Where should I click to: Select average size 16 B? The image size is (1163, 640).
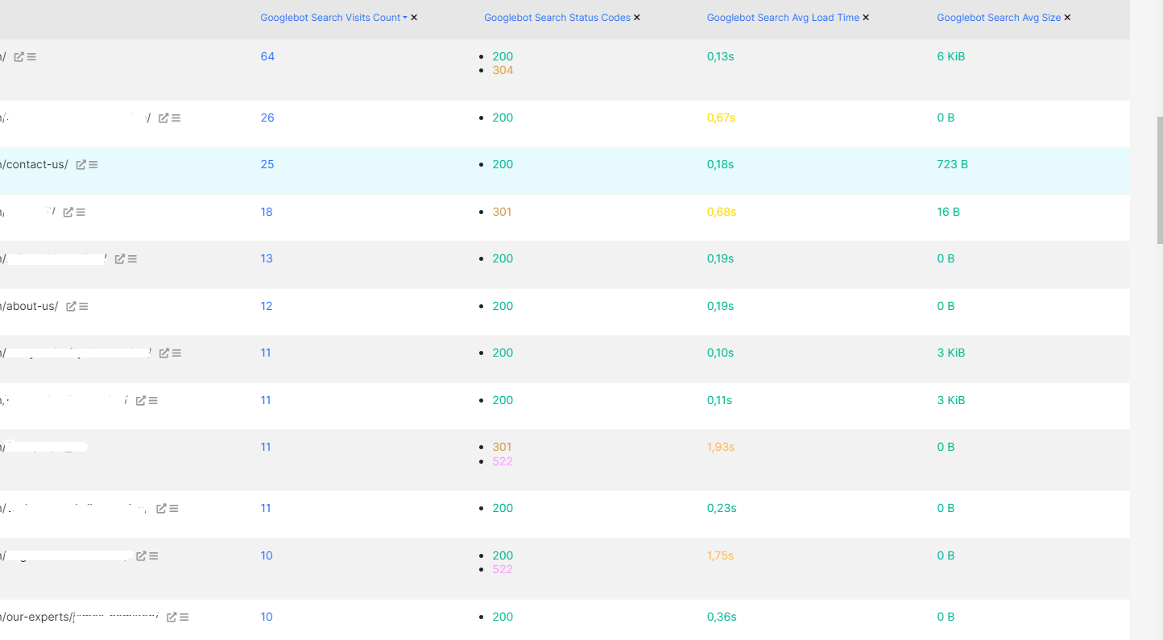pos(949,213)
